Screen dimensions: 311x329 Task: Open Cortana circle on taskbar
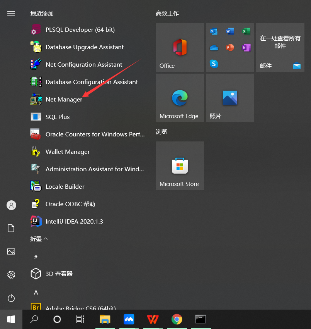click(57, 319)
